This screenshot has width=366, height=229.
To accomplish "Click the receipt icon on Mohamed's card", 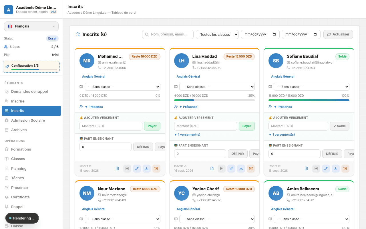I will pos(127,168).
